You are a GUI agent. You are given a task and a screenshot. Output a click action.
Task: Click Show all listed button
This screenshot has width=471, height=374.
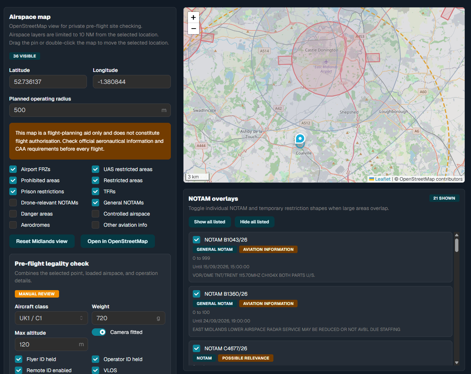click(209, 222)
